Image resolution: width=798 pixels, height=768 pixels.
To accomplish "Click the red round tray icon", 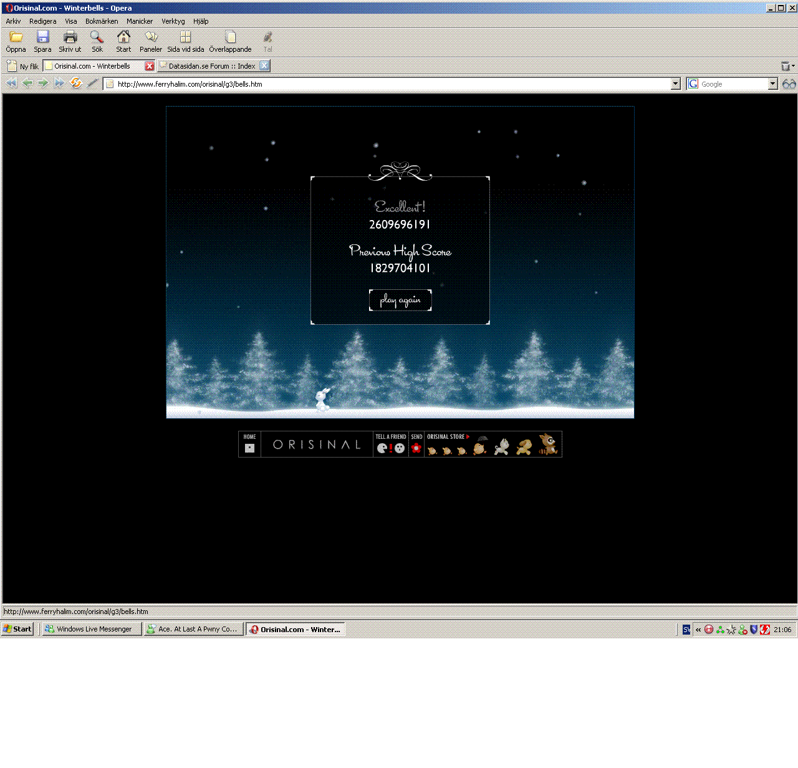I will [x=709, y=630].
